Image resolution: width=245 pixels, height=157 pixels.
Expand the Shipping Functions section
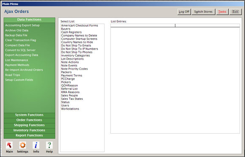pos(29,125)
